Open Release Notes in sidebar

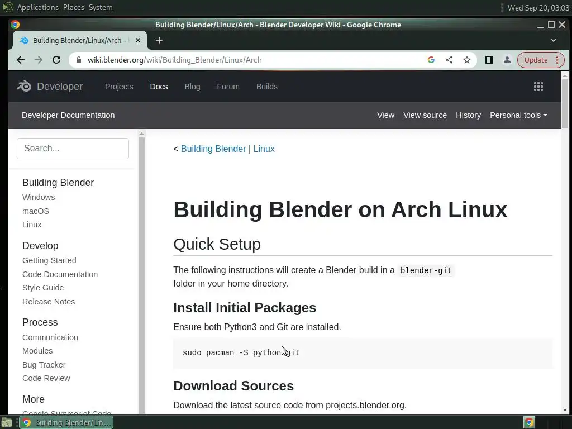point(49,301)
